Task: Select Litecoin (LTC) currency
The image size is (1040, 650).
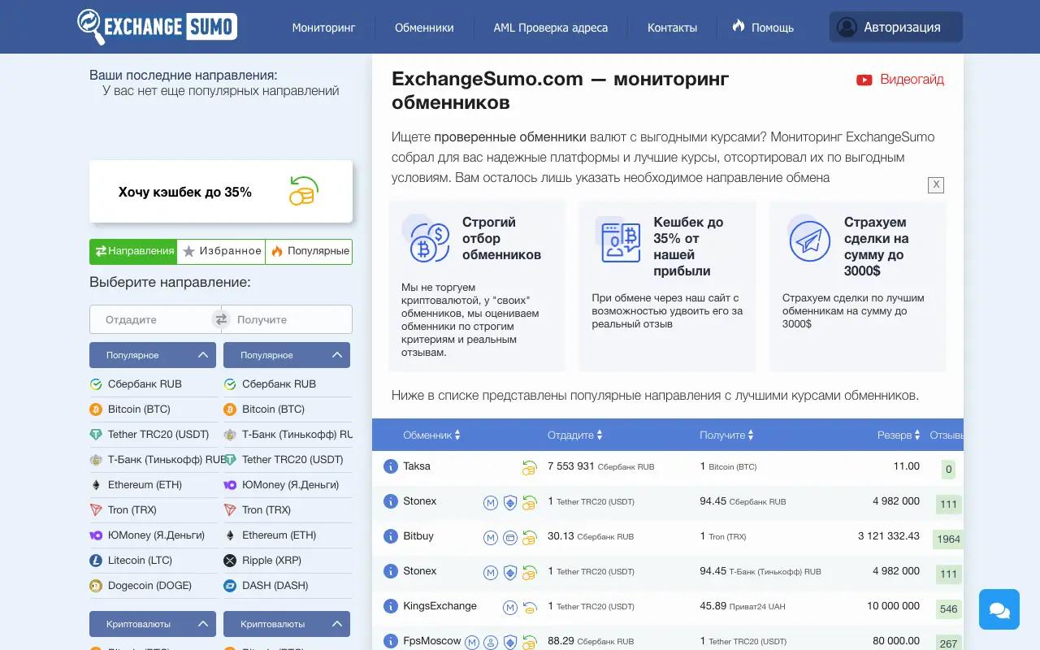Action: coord(153,561)
